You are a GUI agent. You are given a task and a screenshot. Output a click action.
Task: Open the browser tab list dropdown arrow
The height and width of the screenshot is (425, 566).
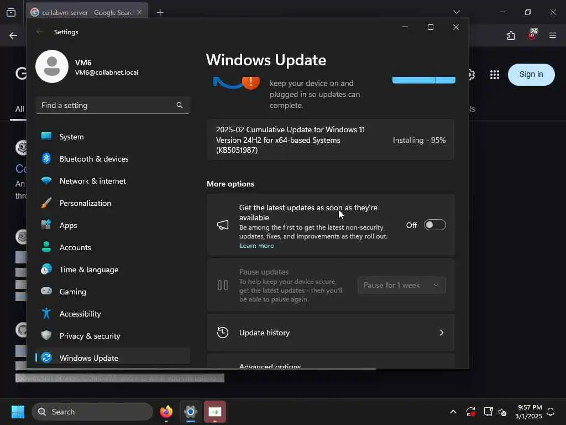(x=456, y=12)
